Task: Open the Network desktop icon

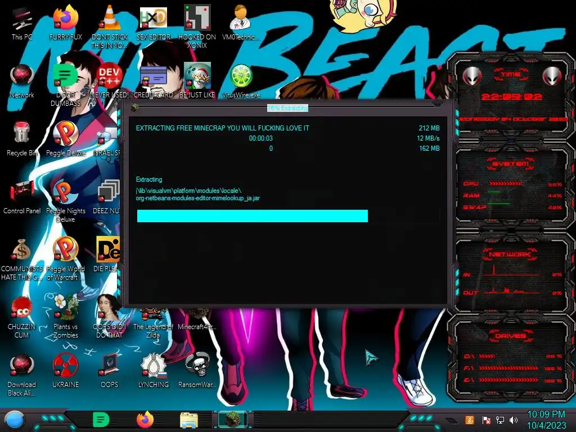Action: coord(22,76)
